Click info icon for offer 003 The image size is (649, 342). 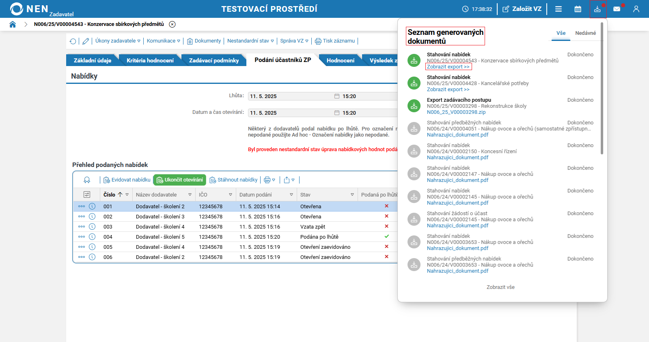coord(92,227)
